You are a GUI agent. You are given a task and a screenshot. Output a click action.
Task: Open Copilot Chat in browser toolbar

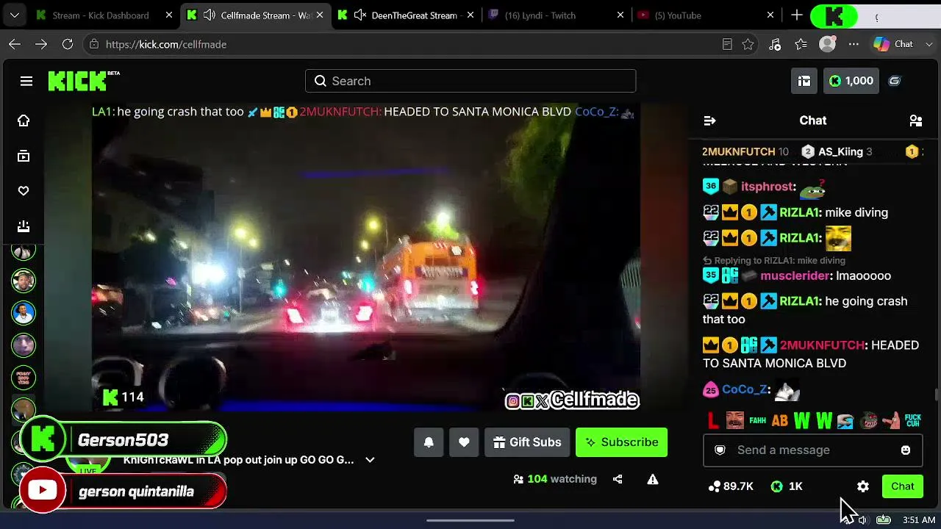tap(893, 44)
